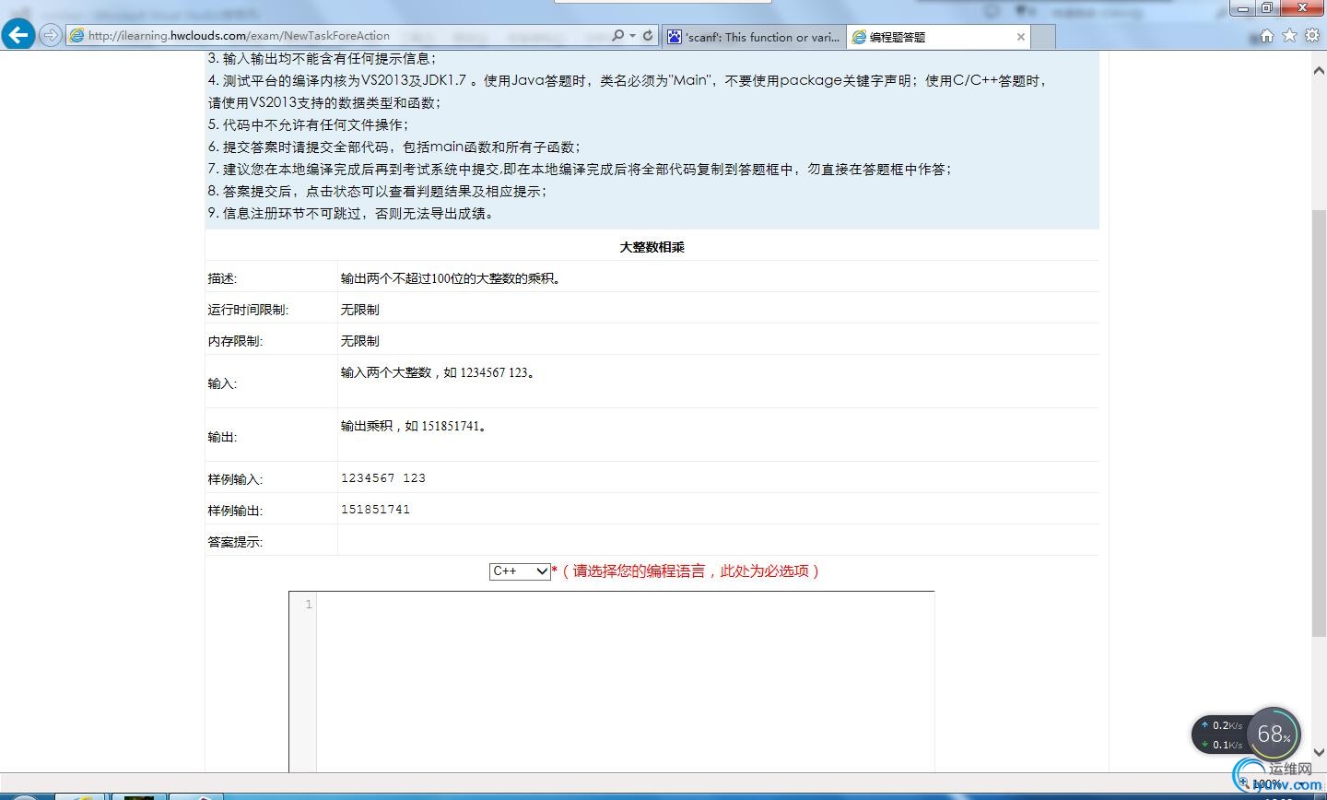Image resolution: width=1327 pixels, height=800 pixels.
Task: Click the vertical scrollbar thumb
Action: tap(1319, 422)
